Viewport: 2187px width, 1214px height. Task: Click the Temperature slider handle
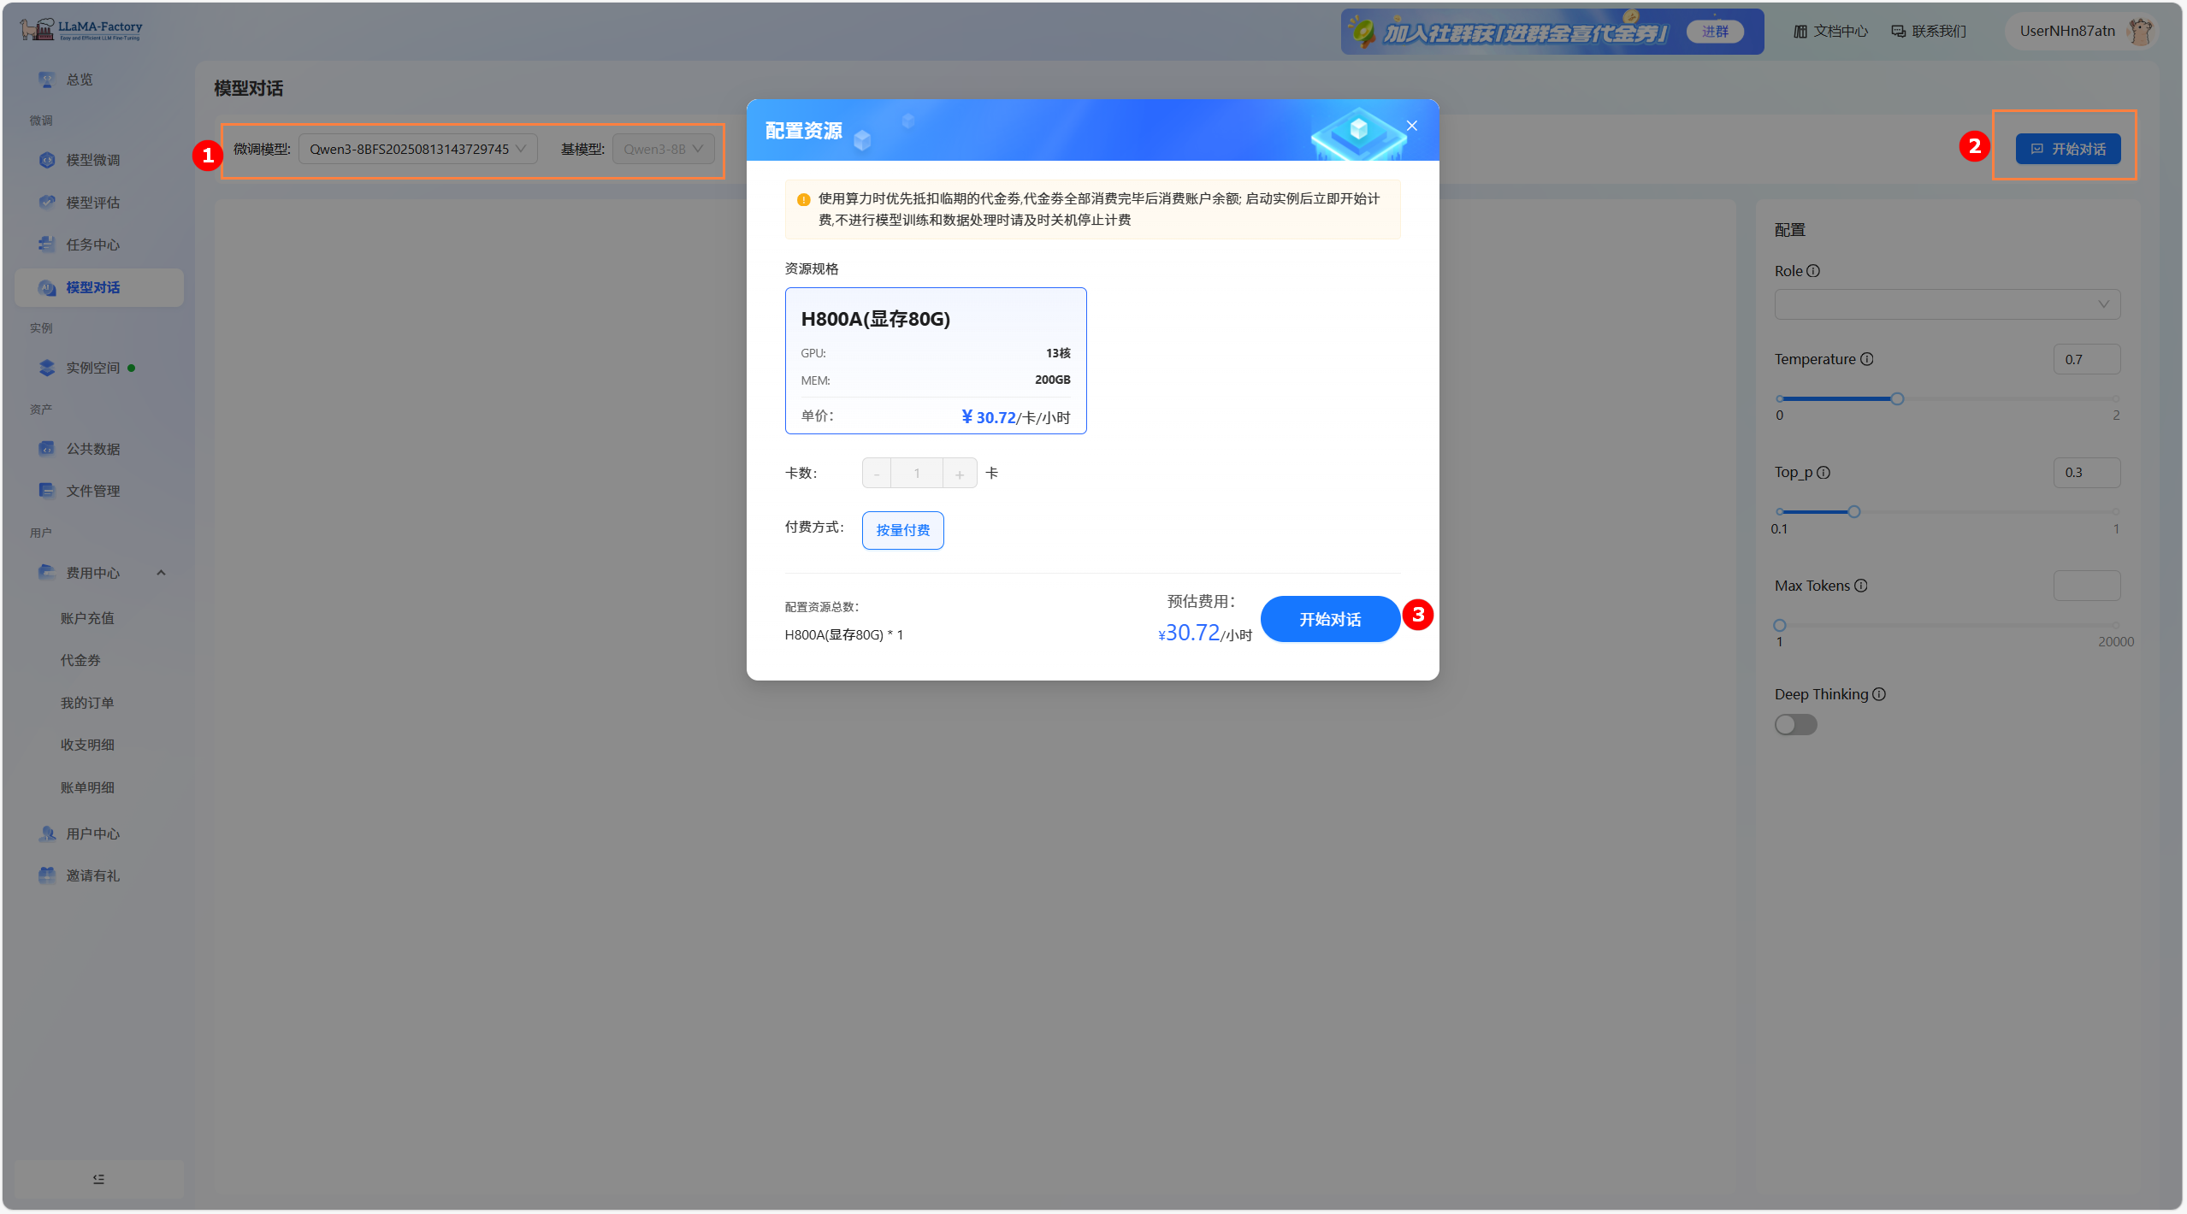tap(1897, 398)
